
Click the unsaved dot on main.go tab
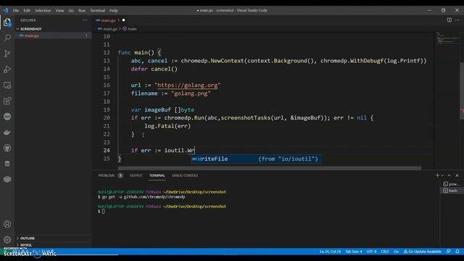click(x=123, y=20)
